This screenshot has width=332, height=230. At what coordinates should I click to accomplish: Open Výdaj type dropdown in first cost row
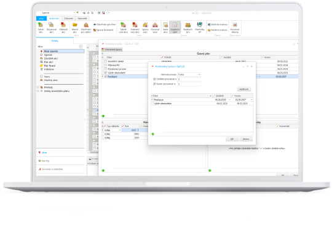[120, 130]
